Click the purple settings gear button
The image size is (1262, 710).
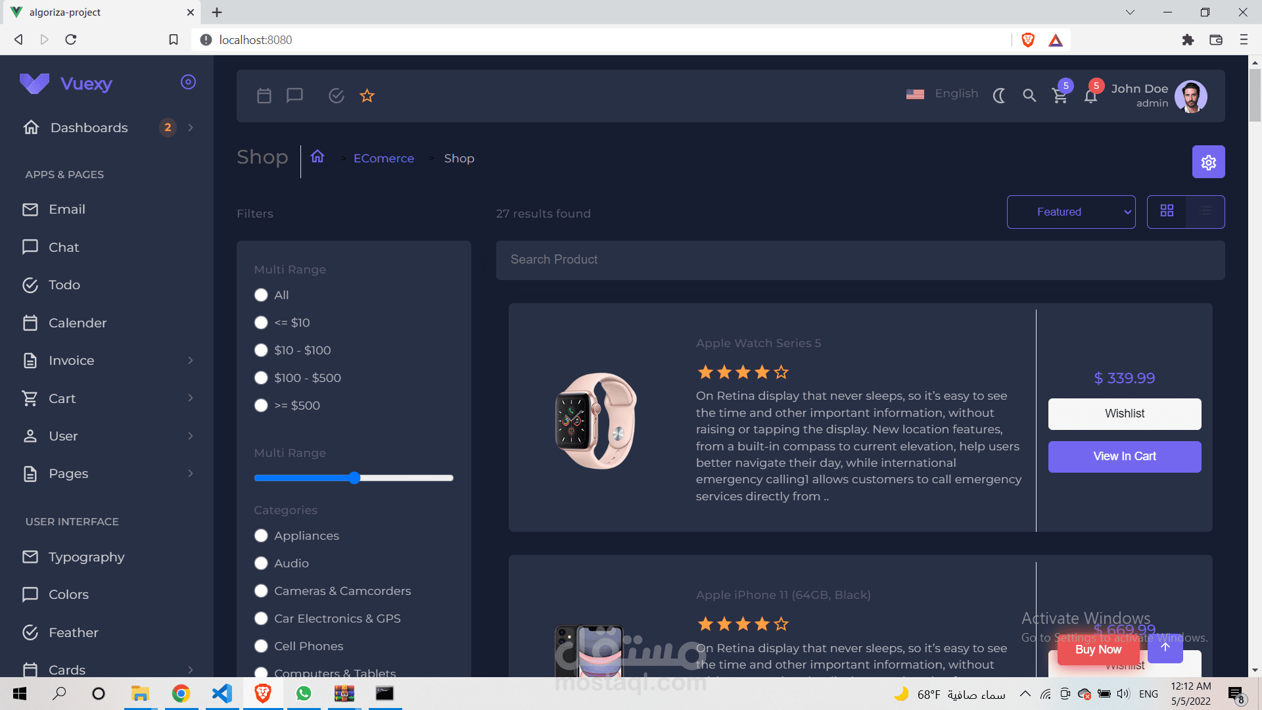[1208, 162]
